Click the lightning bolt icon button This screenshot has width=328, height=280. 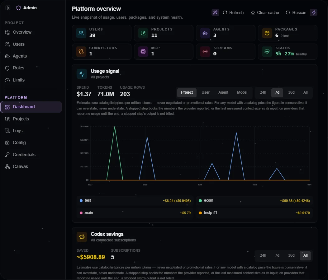(314, 12)
